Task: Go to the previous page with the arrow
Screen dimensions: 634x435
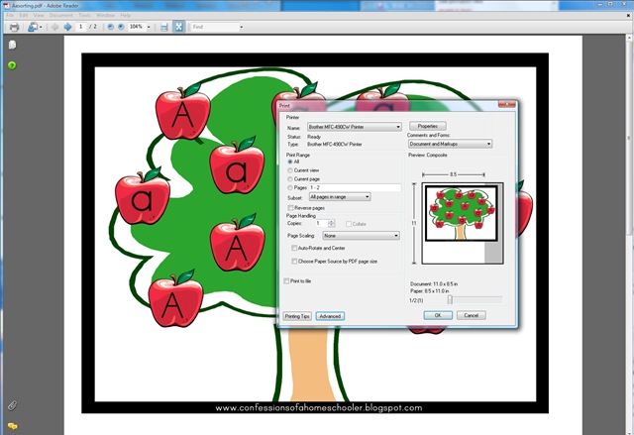Action: tap(54, 27)
